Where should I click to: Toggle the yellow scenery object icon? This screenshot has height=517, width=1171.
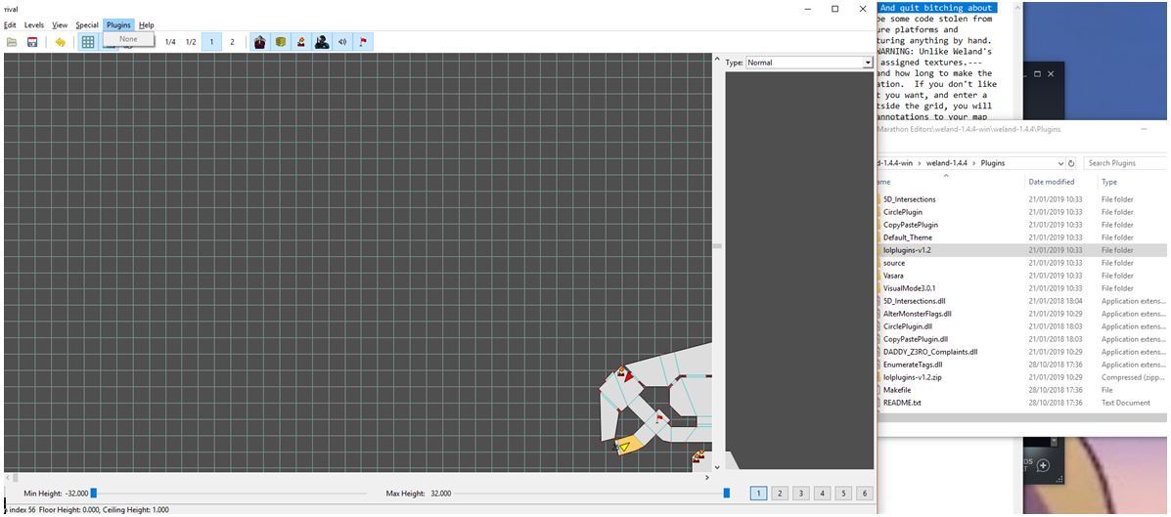point(281,42)
